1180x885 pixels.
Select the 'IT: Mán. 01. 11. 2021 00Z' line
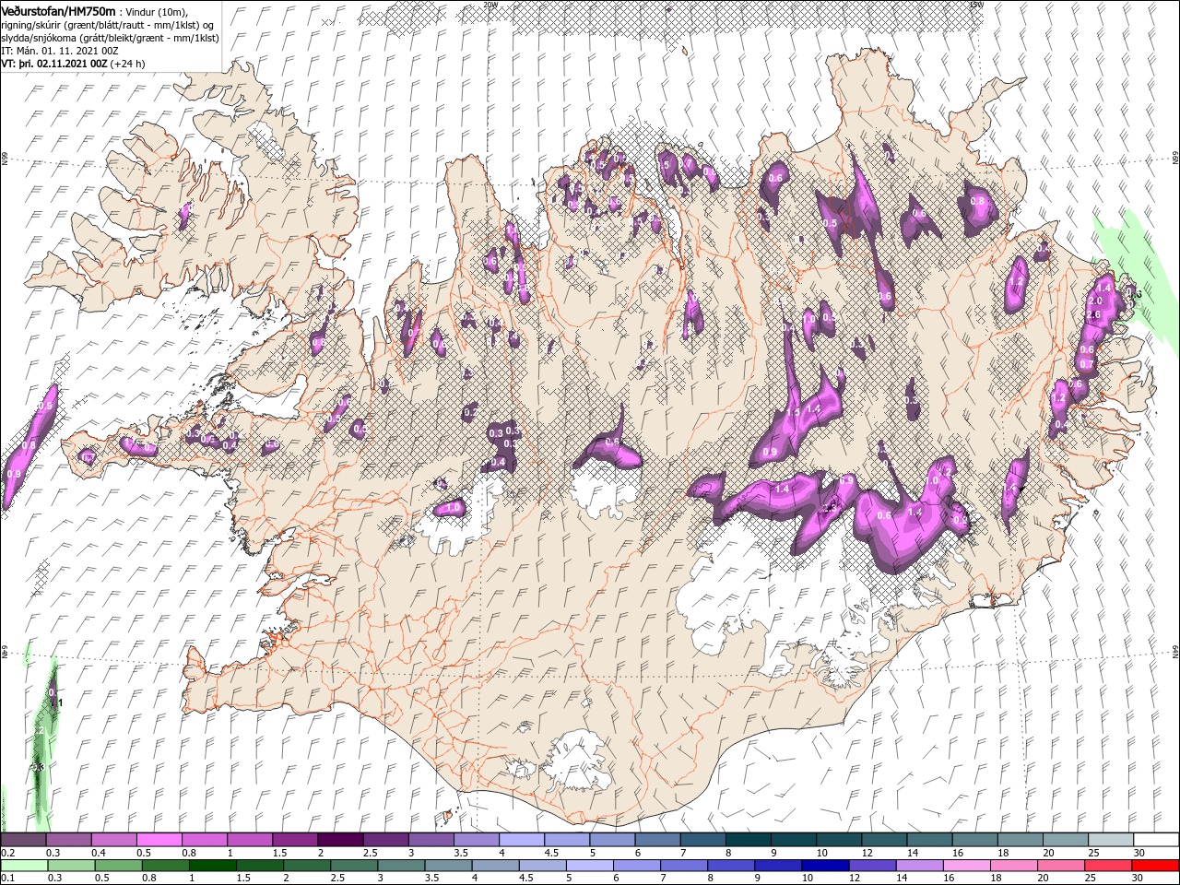click(x=59, y=51)
